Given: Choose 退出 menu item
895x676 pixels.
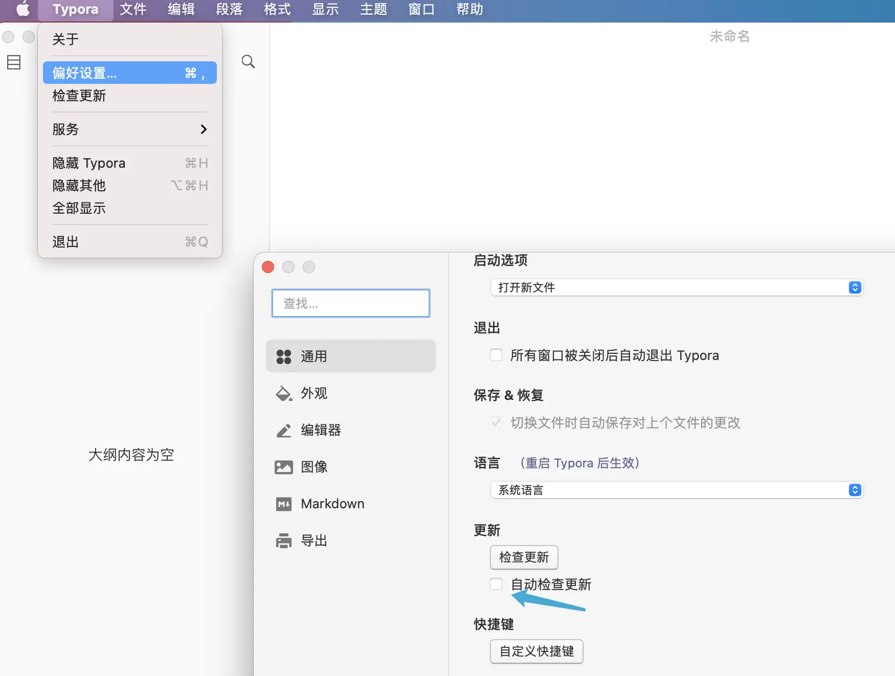Looking at the screenshot, I should click(x=130, y=241).
